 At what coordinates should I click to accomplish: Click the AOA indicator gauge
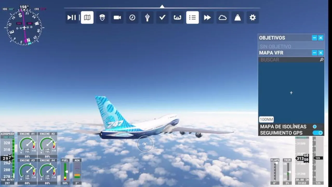pos(77,172)
